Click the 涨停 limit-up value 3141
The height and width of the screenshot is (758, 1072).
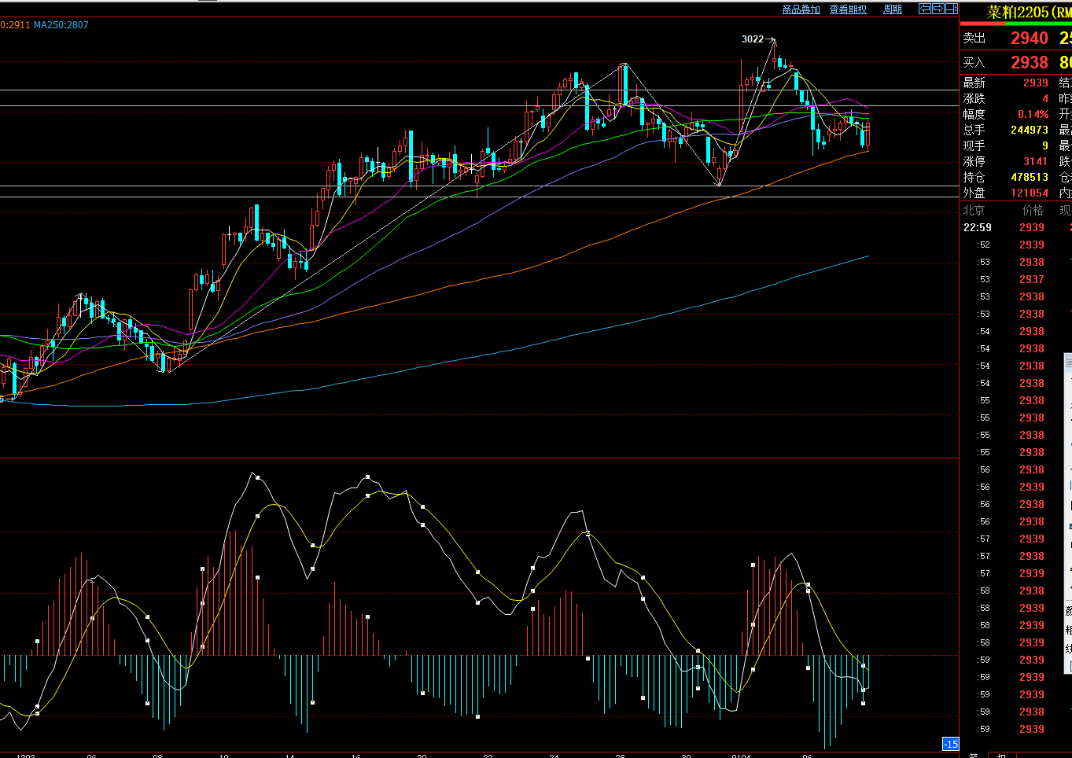tap(1036, 161)
